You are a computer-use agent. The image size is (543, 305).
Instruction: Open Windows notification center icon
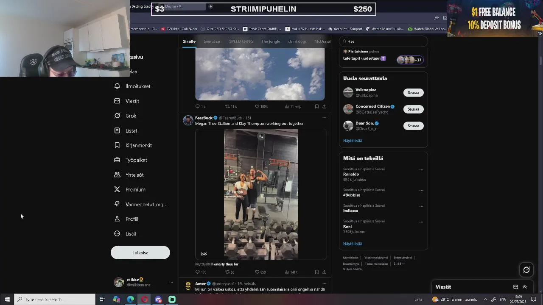tap(534, 299)
